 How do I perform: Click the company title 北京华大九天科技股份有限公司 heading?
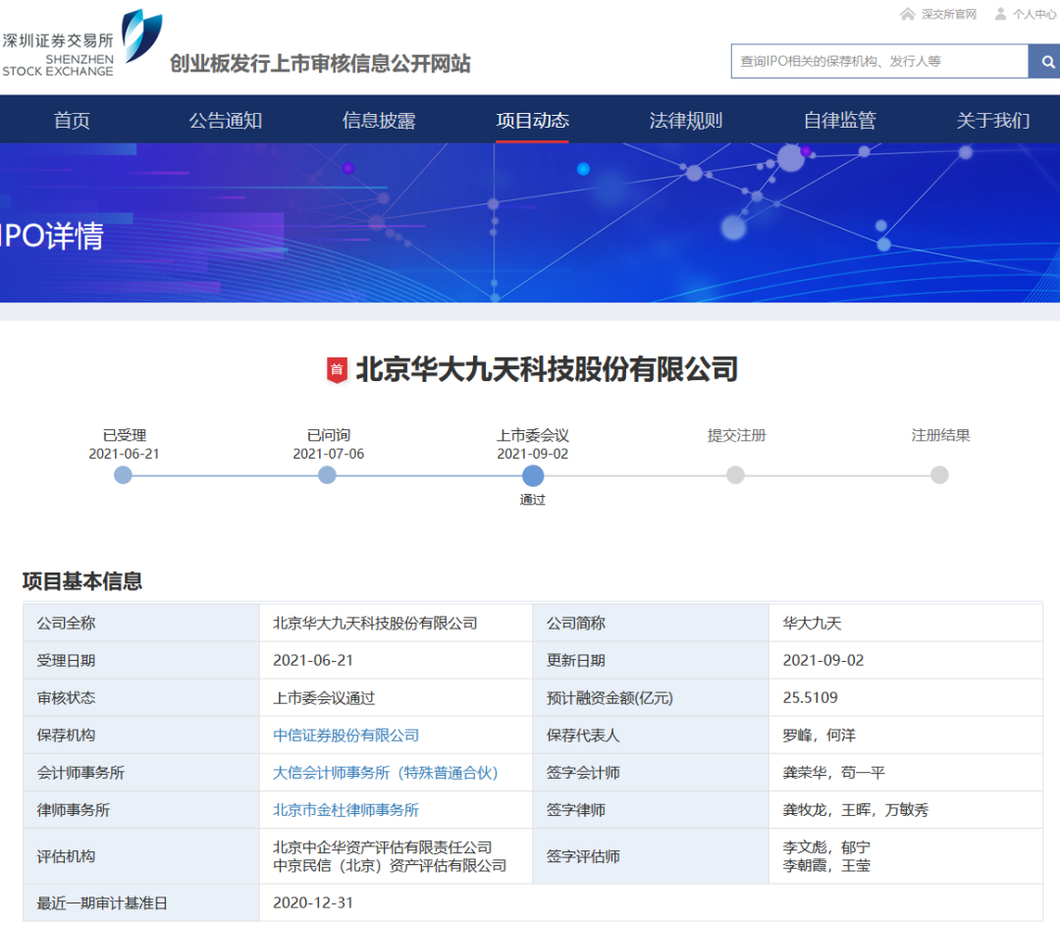point(547,369)
